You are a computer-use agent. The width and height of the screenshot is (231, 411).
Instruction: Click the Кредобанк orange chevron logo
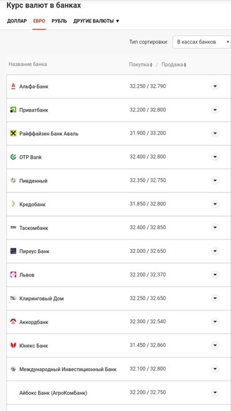(x=13, y=204)
